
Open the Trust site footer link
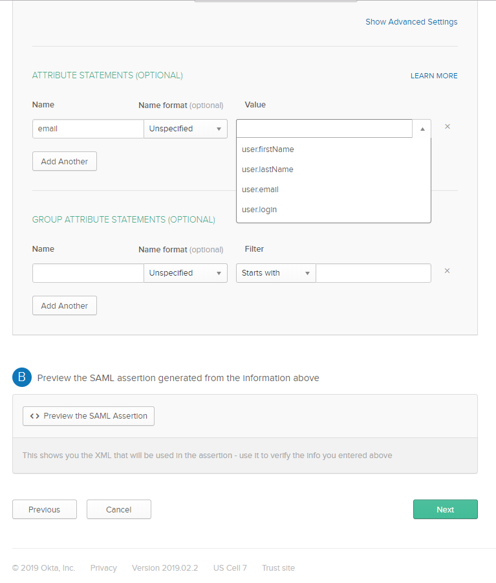point(278,568)
